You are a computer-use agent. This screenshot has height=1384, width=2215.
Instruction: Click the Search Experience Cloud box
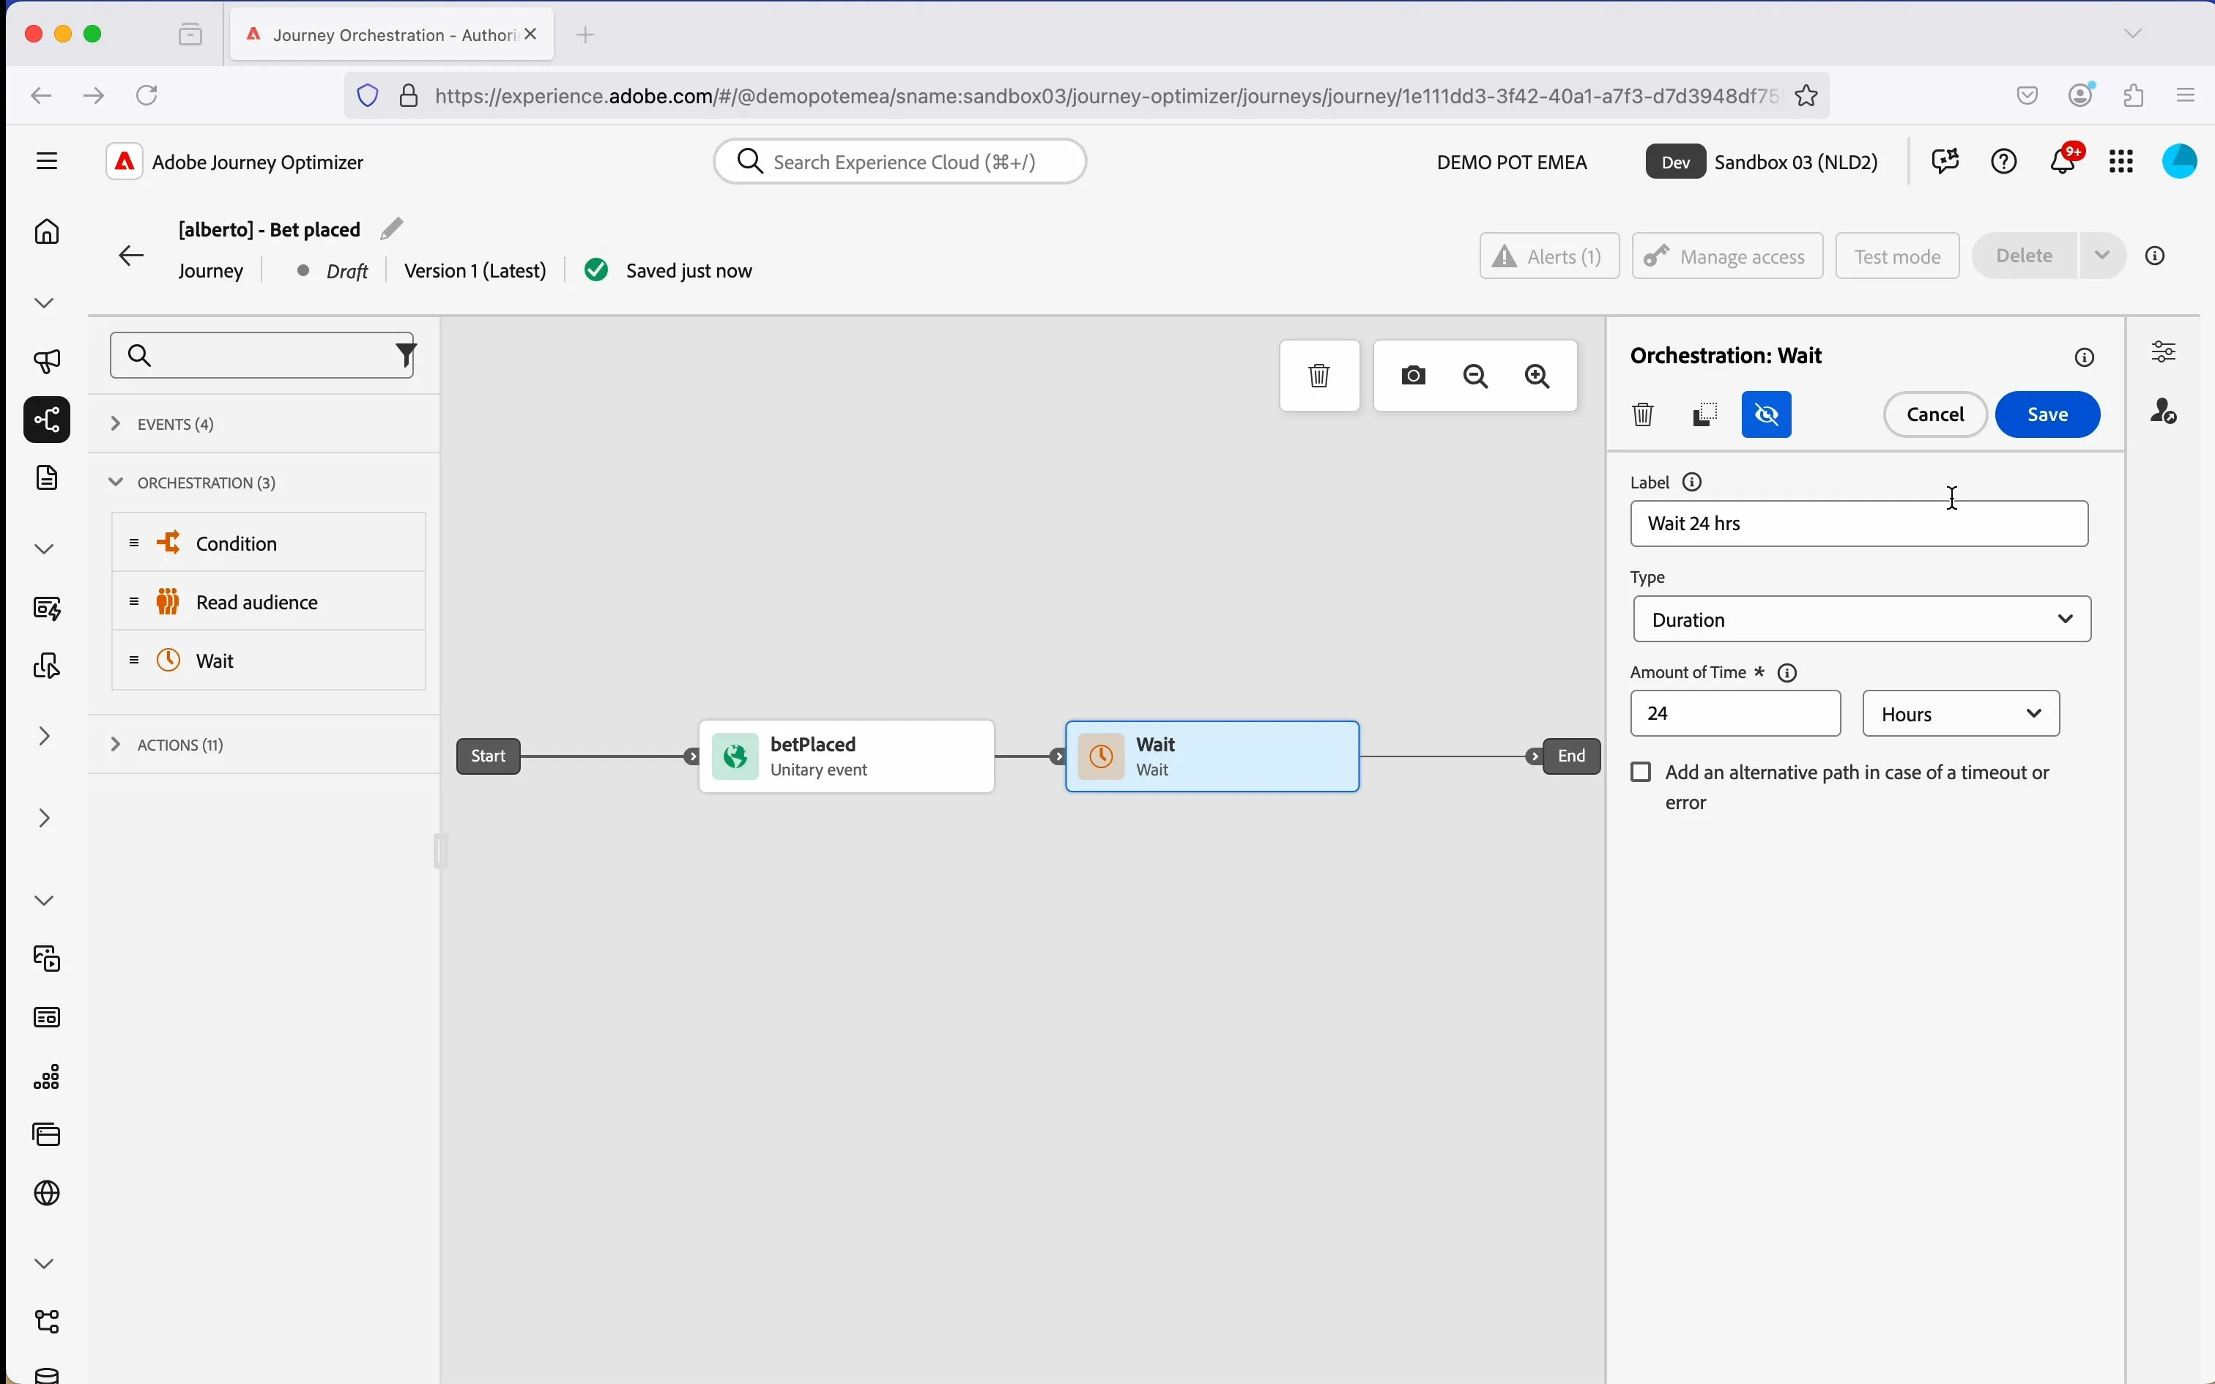tap(901, 162)
